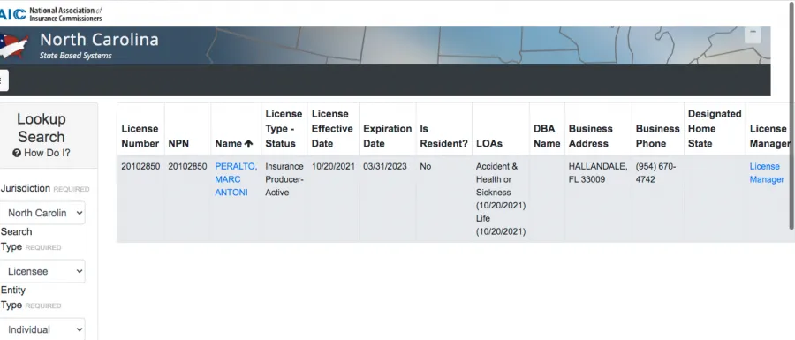Toggle the sidebar menu button in dark bar
The image size is (795, 340).
click(x=4, y=80)
